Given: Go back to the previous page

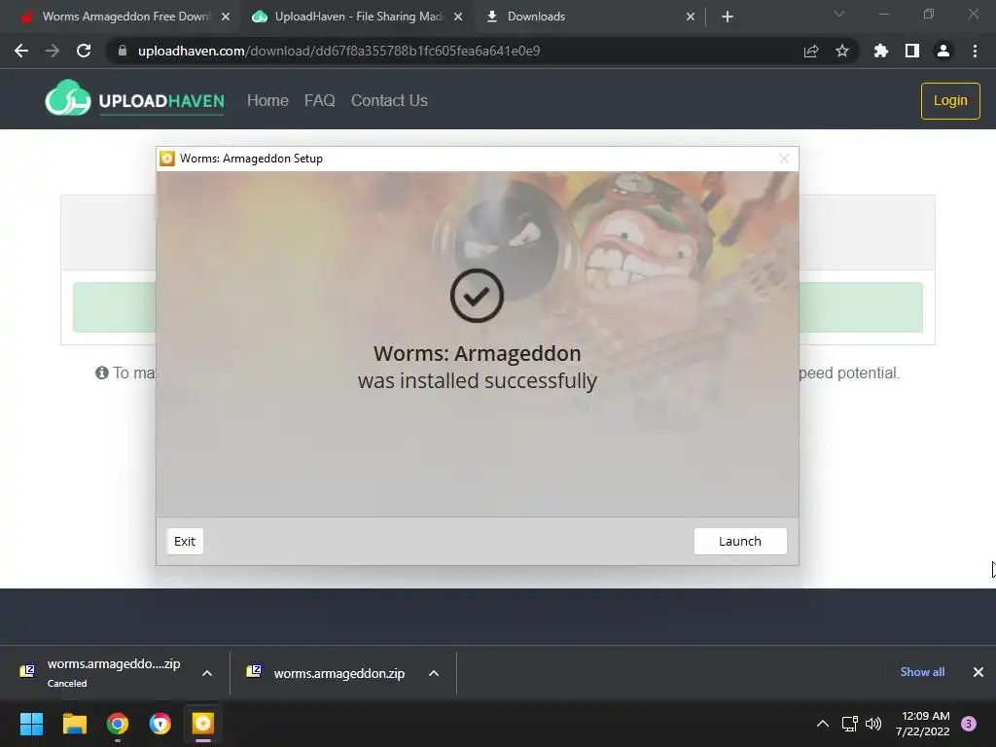Looking at the screenshot, I should point(21,51).
